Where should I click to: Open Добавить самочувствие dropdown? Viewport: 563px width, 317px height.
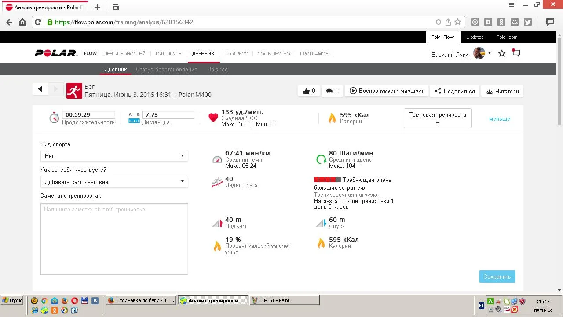pos(114,182)
